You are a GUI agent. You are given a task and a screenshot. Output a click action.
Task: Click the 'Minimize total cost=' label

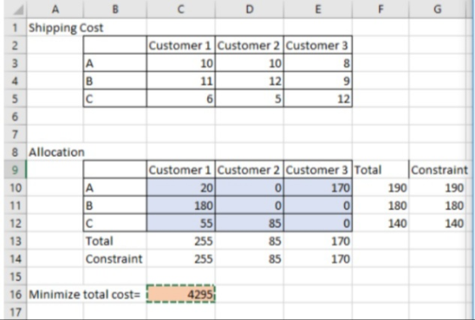[x=85, y=295]
